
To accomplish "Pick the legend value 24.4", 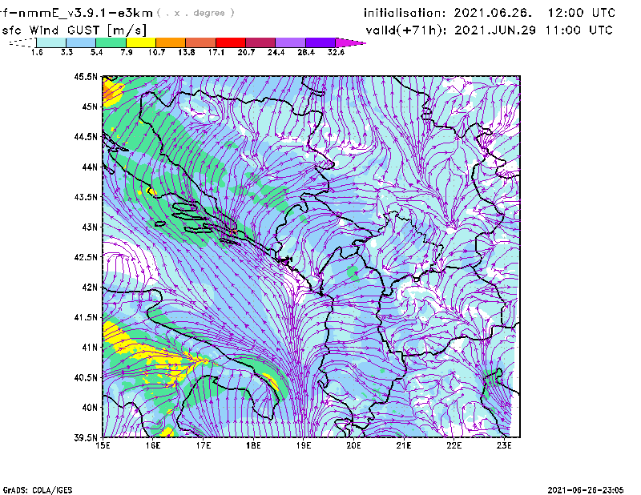I will (x=276, y=52).
